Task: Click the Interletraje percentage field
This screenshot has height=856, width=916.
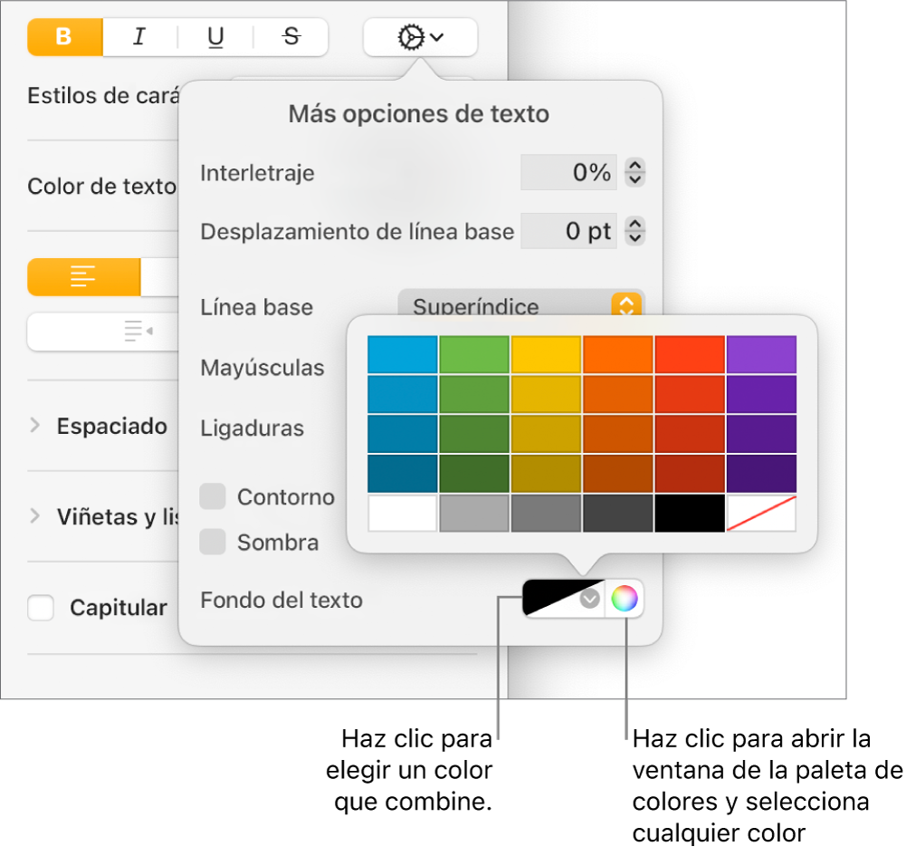Action: coord(568,172)
